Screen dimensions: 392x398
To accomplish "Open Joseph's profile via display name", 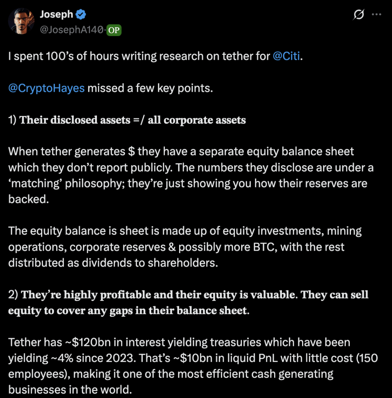I will [57, 14].
